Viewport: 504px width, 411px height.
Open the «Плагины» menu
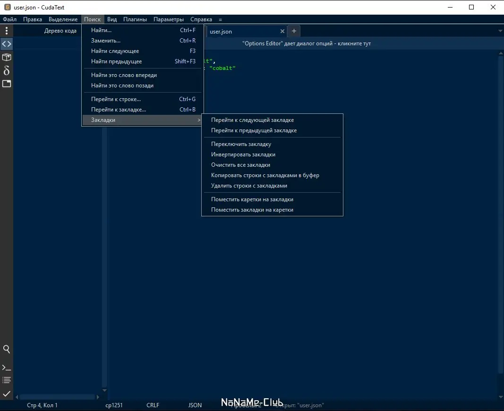[135, 19]
